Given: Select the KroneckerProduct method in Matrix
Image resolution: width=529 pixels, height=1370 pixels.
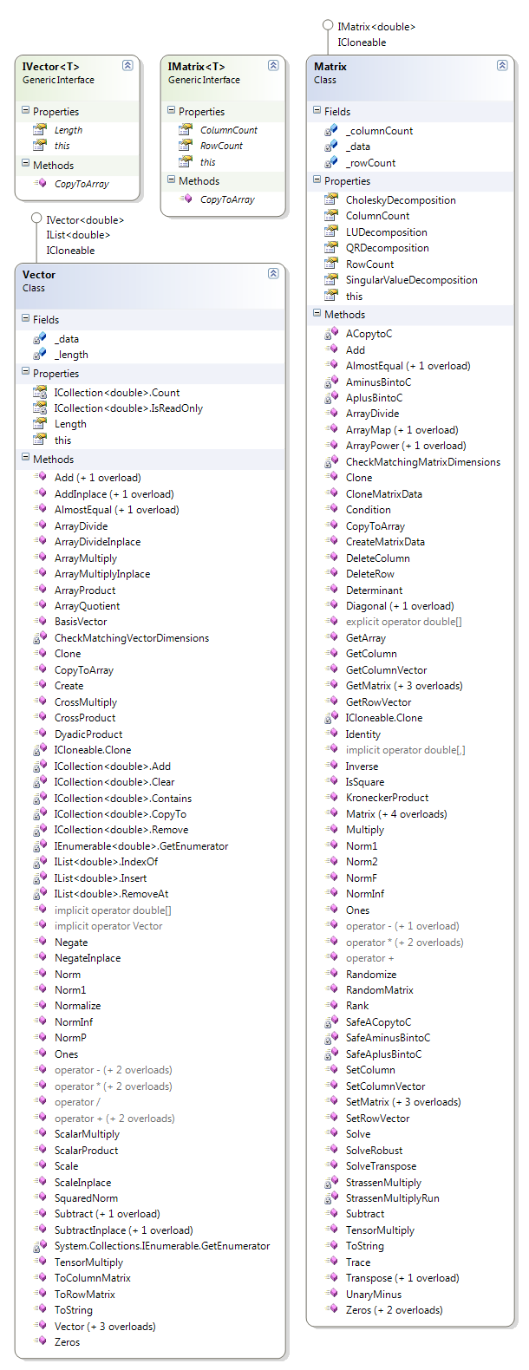Looking at the screenshot, I should point(387,798).
